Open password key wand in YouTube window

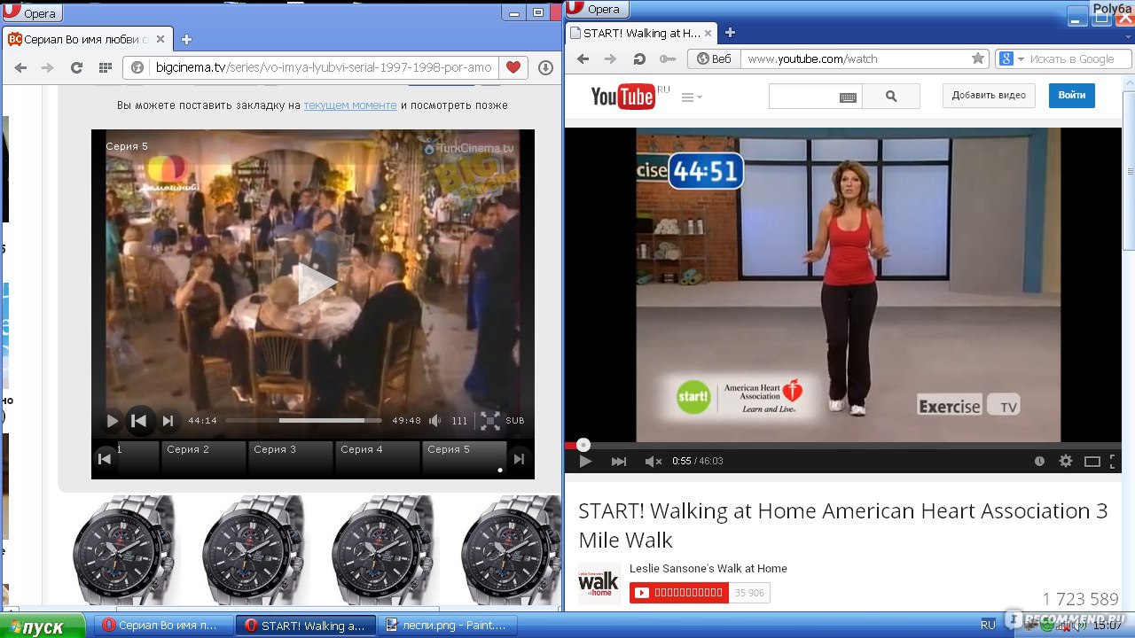(x=668, y=58)
